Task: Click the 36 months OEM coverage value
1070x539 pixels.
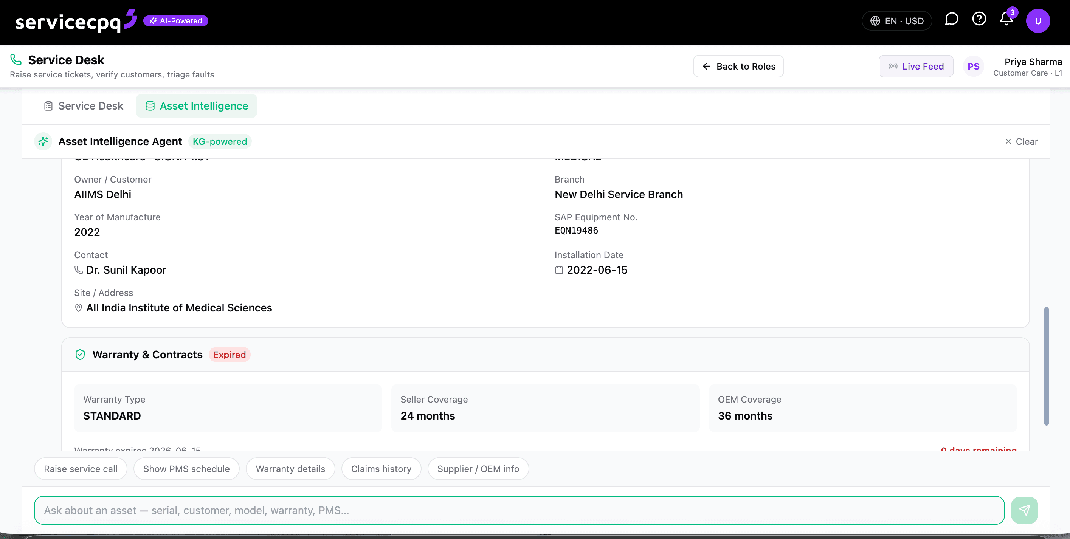Action: tap(745, 416)
